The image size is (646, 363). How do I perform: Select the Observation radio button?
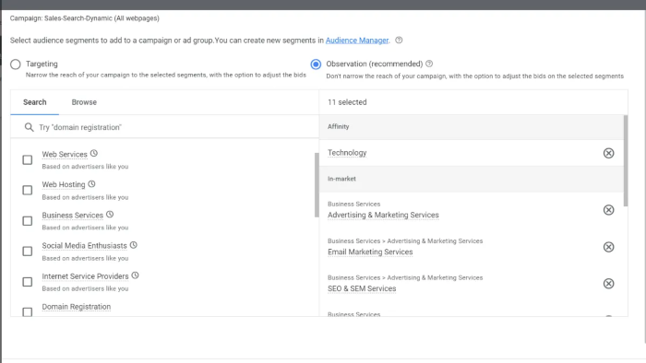pyautogui.click(x=316, y=64)
